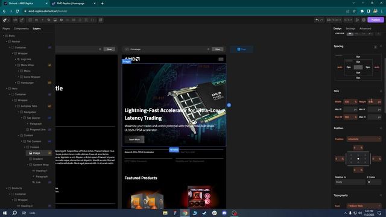The height and width of the screenshot is (217, 386).
Task: Open a new browser tab
Action: point(102,4)
